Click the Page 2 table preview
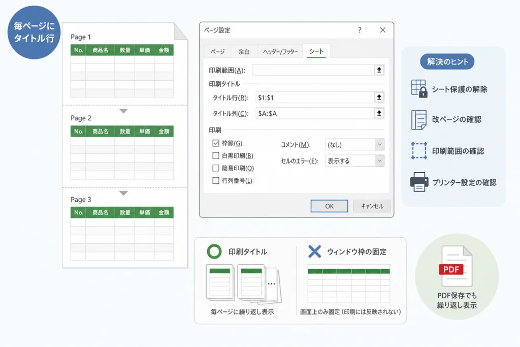Image resolution: width=520 pixels, height=347 pixels. click(x=122, y=152)
